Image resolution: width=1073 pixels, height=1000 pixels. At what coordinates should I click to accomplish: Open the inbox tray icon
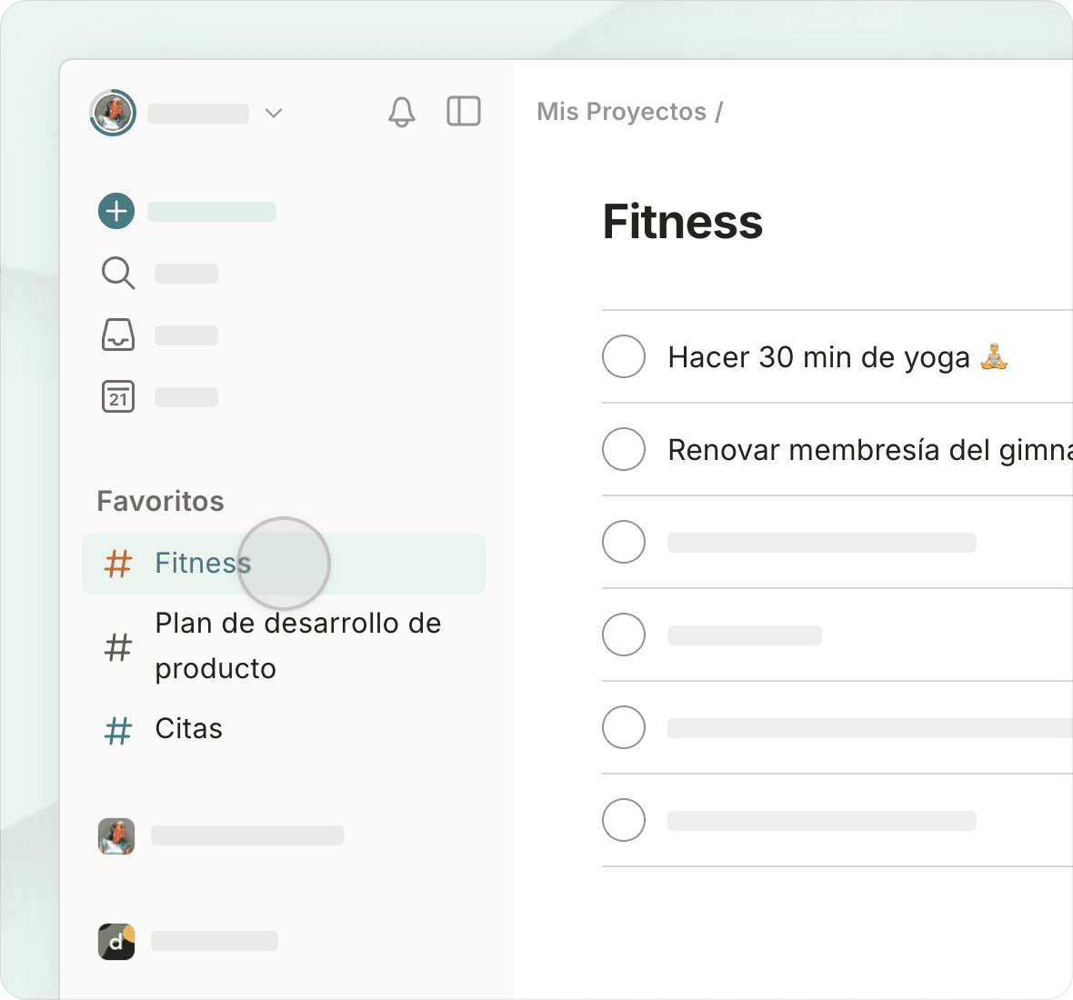click(x=118, y=335)
